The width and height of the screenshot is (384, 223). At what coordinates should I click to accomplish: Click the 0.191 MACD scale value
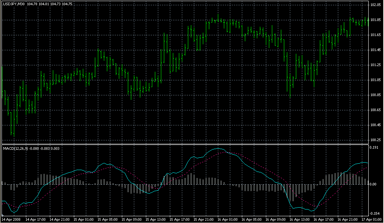click(x=375, y=148)
